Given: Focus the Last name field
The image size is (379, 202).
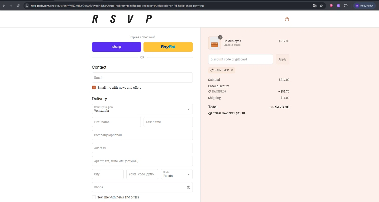Looking at the screenshot, I should coord(168,122).
